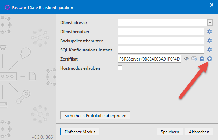
Task: Click the Password Safe logo icon
Action: (x=7, y=7)
